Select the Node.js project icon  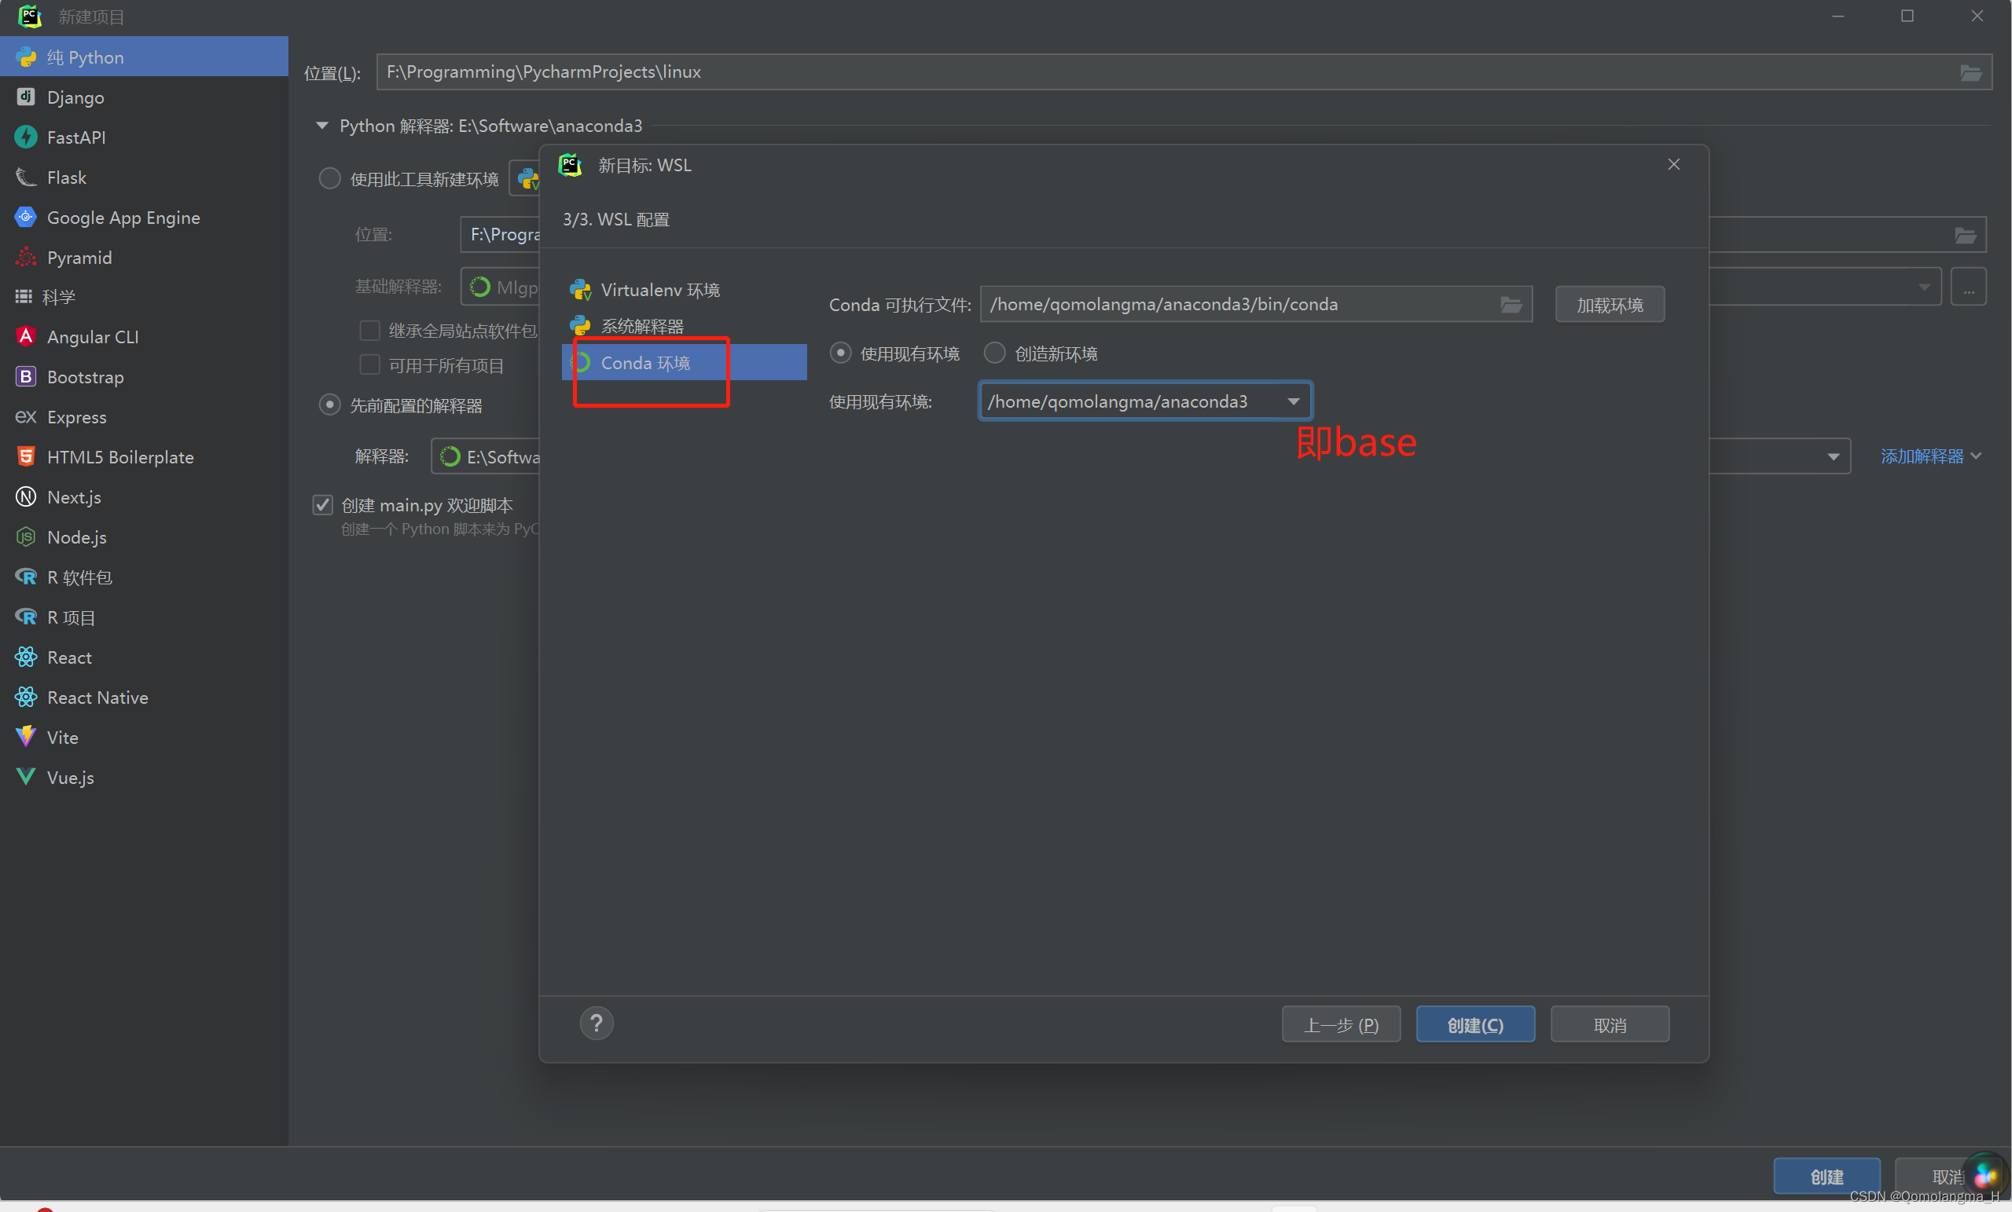[26, 536]
